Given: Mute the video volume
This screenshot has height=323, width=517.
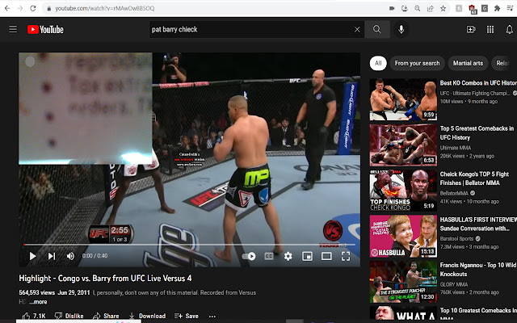Looking at the screenshot, I should (70, 256).
